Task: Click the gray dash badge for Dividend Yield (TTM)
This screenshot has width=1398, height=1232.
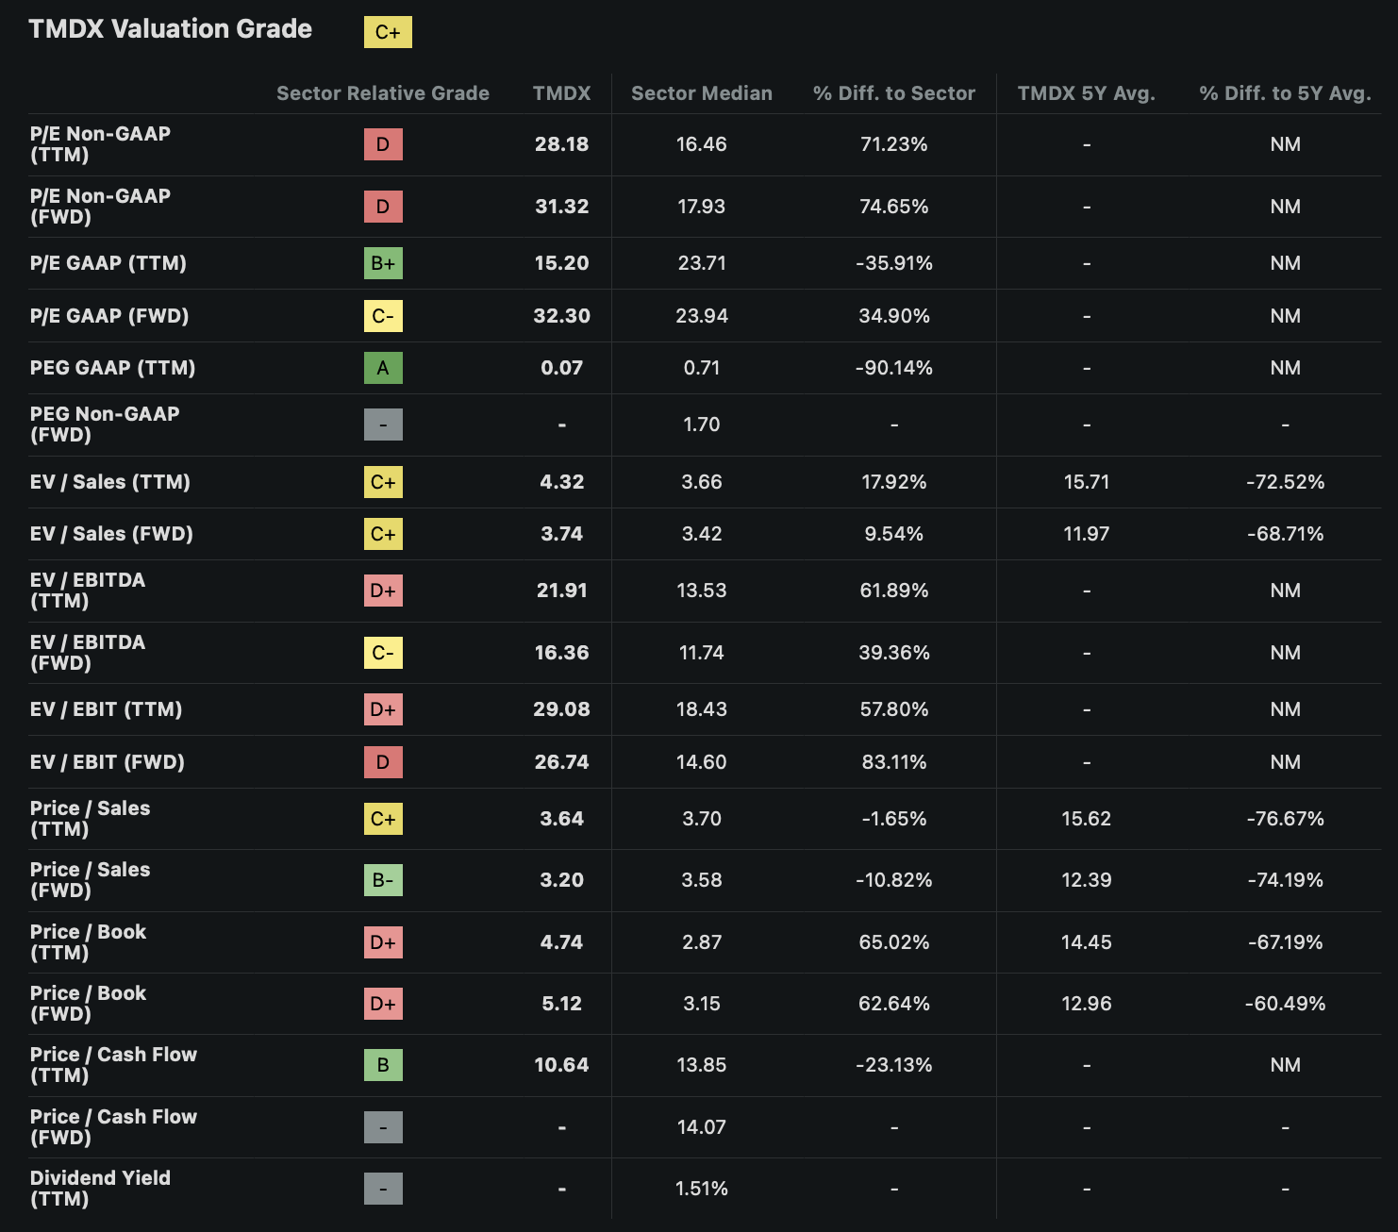Action: (x=383, y=1189)
